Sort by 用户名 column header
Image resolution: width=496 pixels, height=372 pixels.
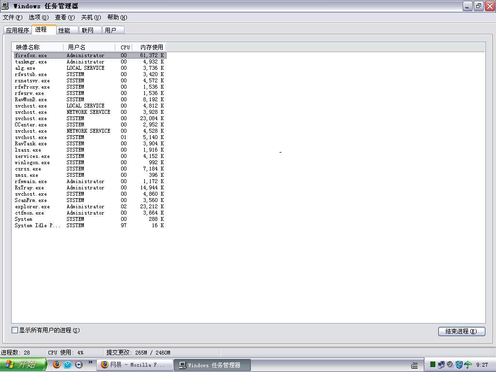coord(89,47)
